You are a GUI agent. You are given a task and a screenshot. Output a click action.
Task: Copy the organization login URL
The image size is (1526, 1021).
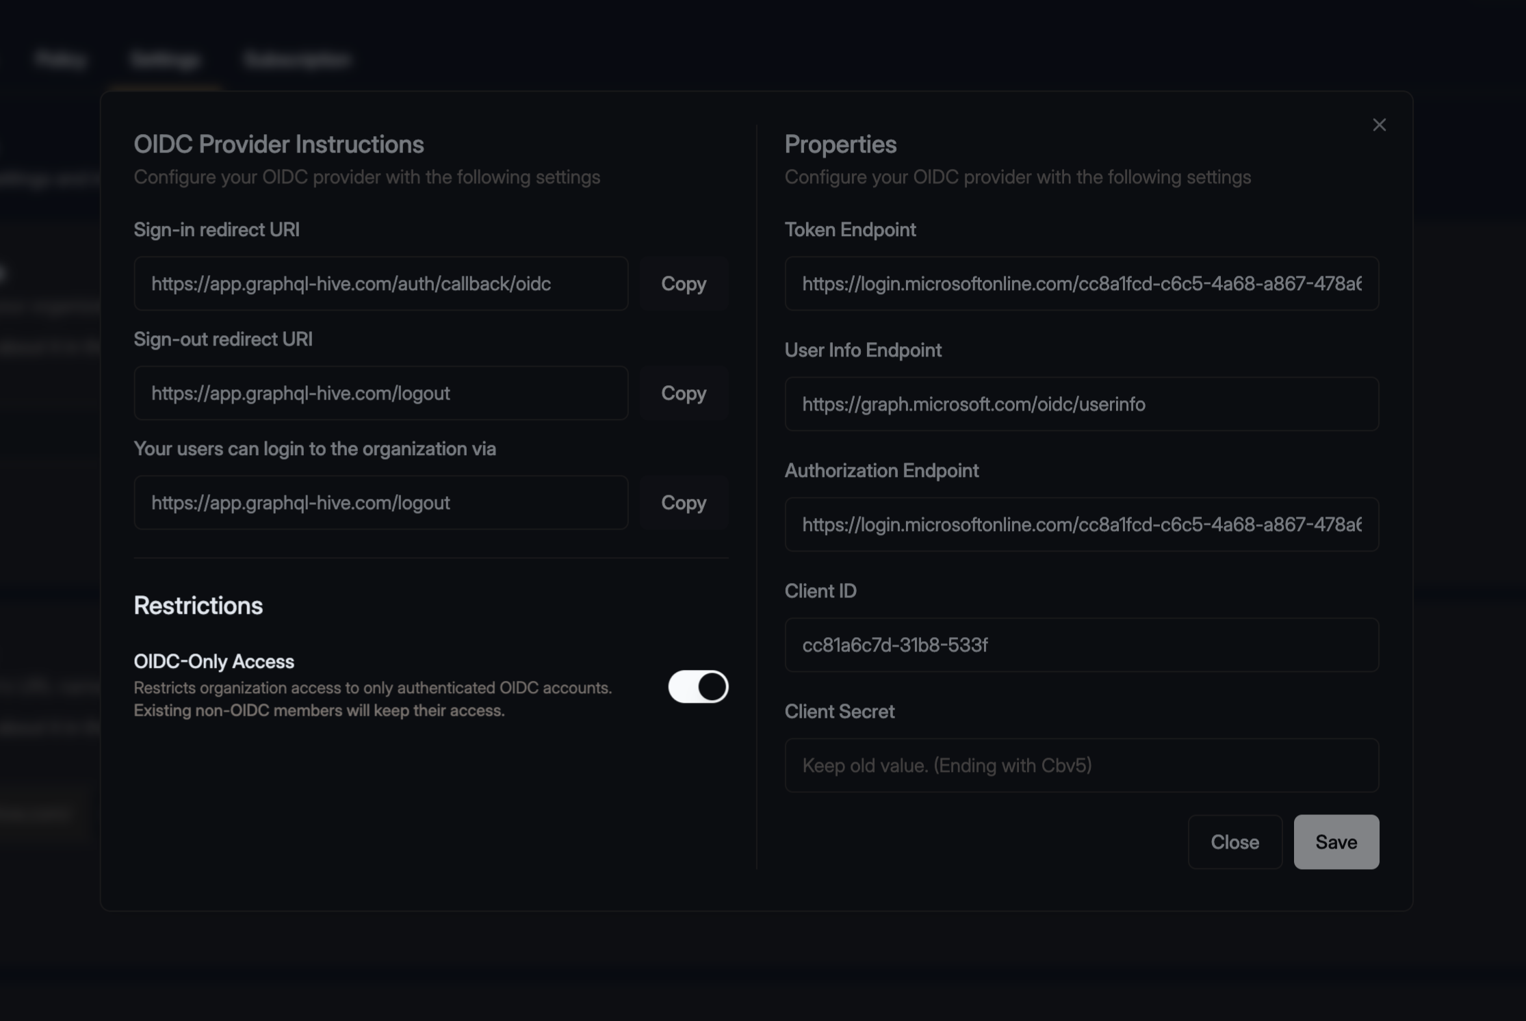click(683, 502)
